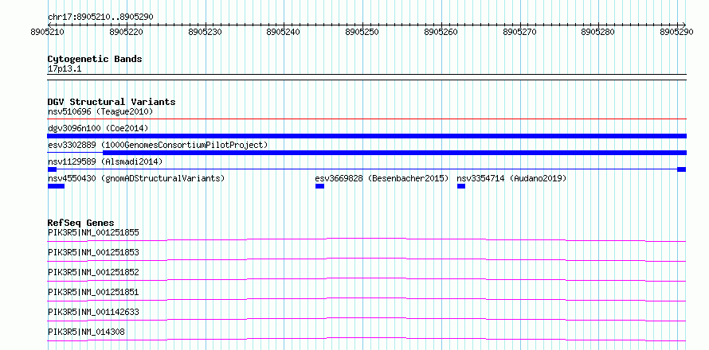Image resolution: width=709 pixels, height=350 pixels.
Task: Click ruler position 8905220
Action: pyautogui.click(x=127, y=32)
